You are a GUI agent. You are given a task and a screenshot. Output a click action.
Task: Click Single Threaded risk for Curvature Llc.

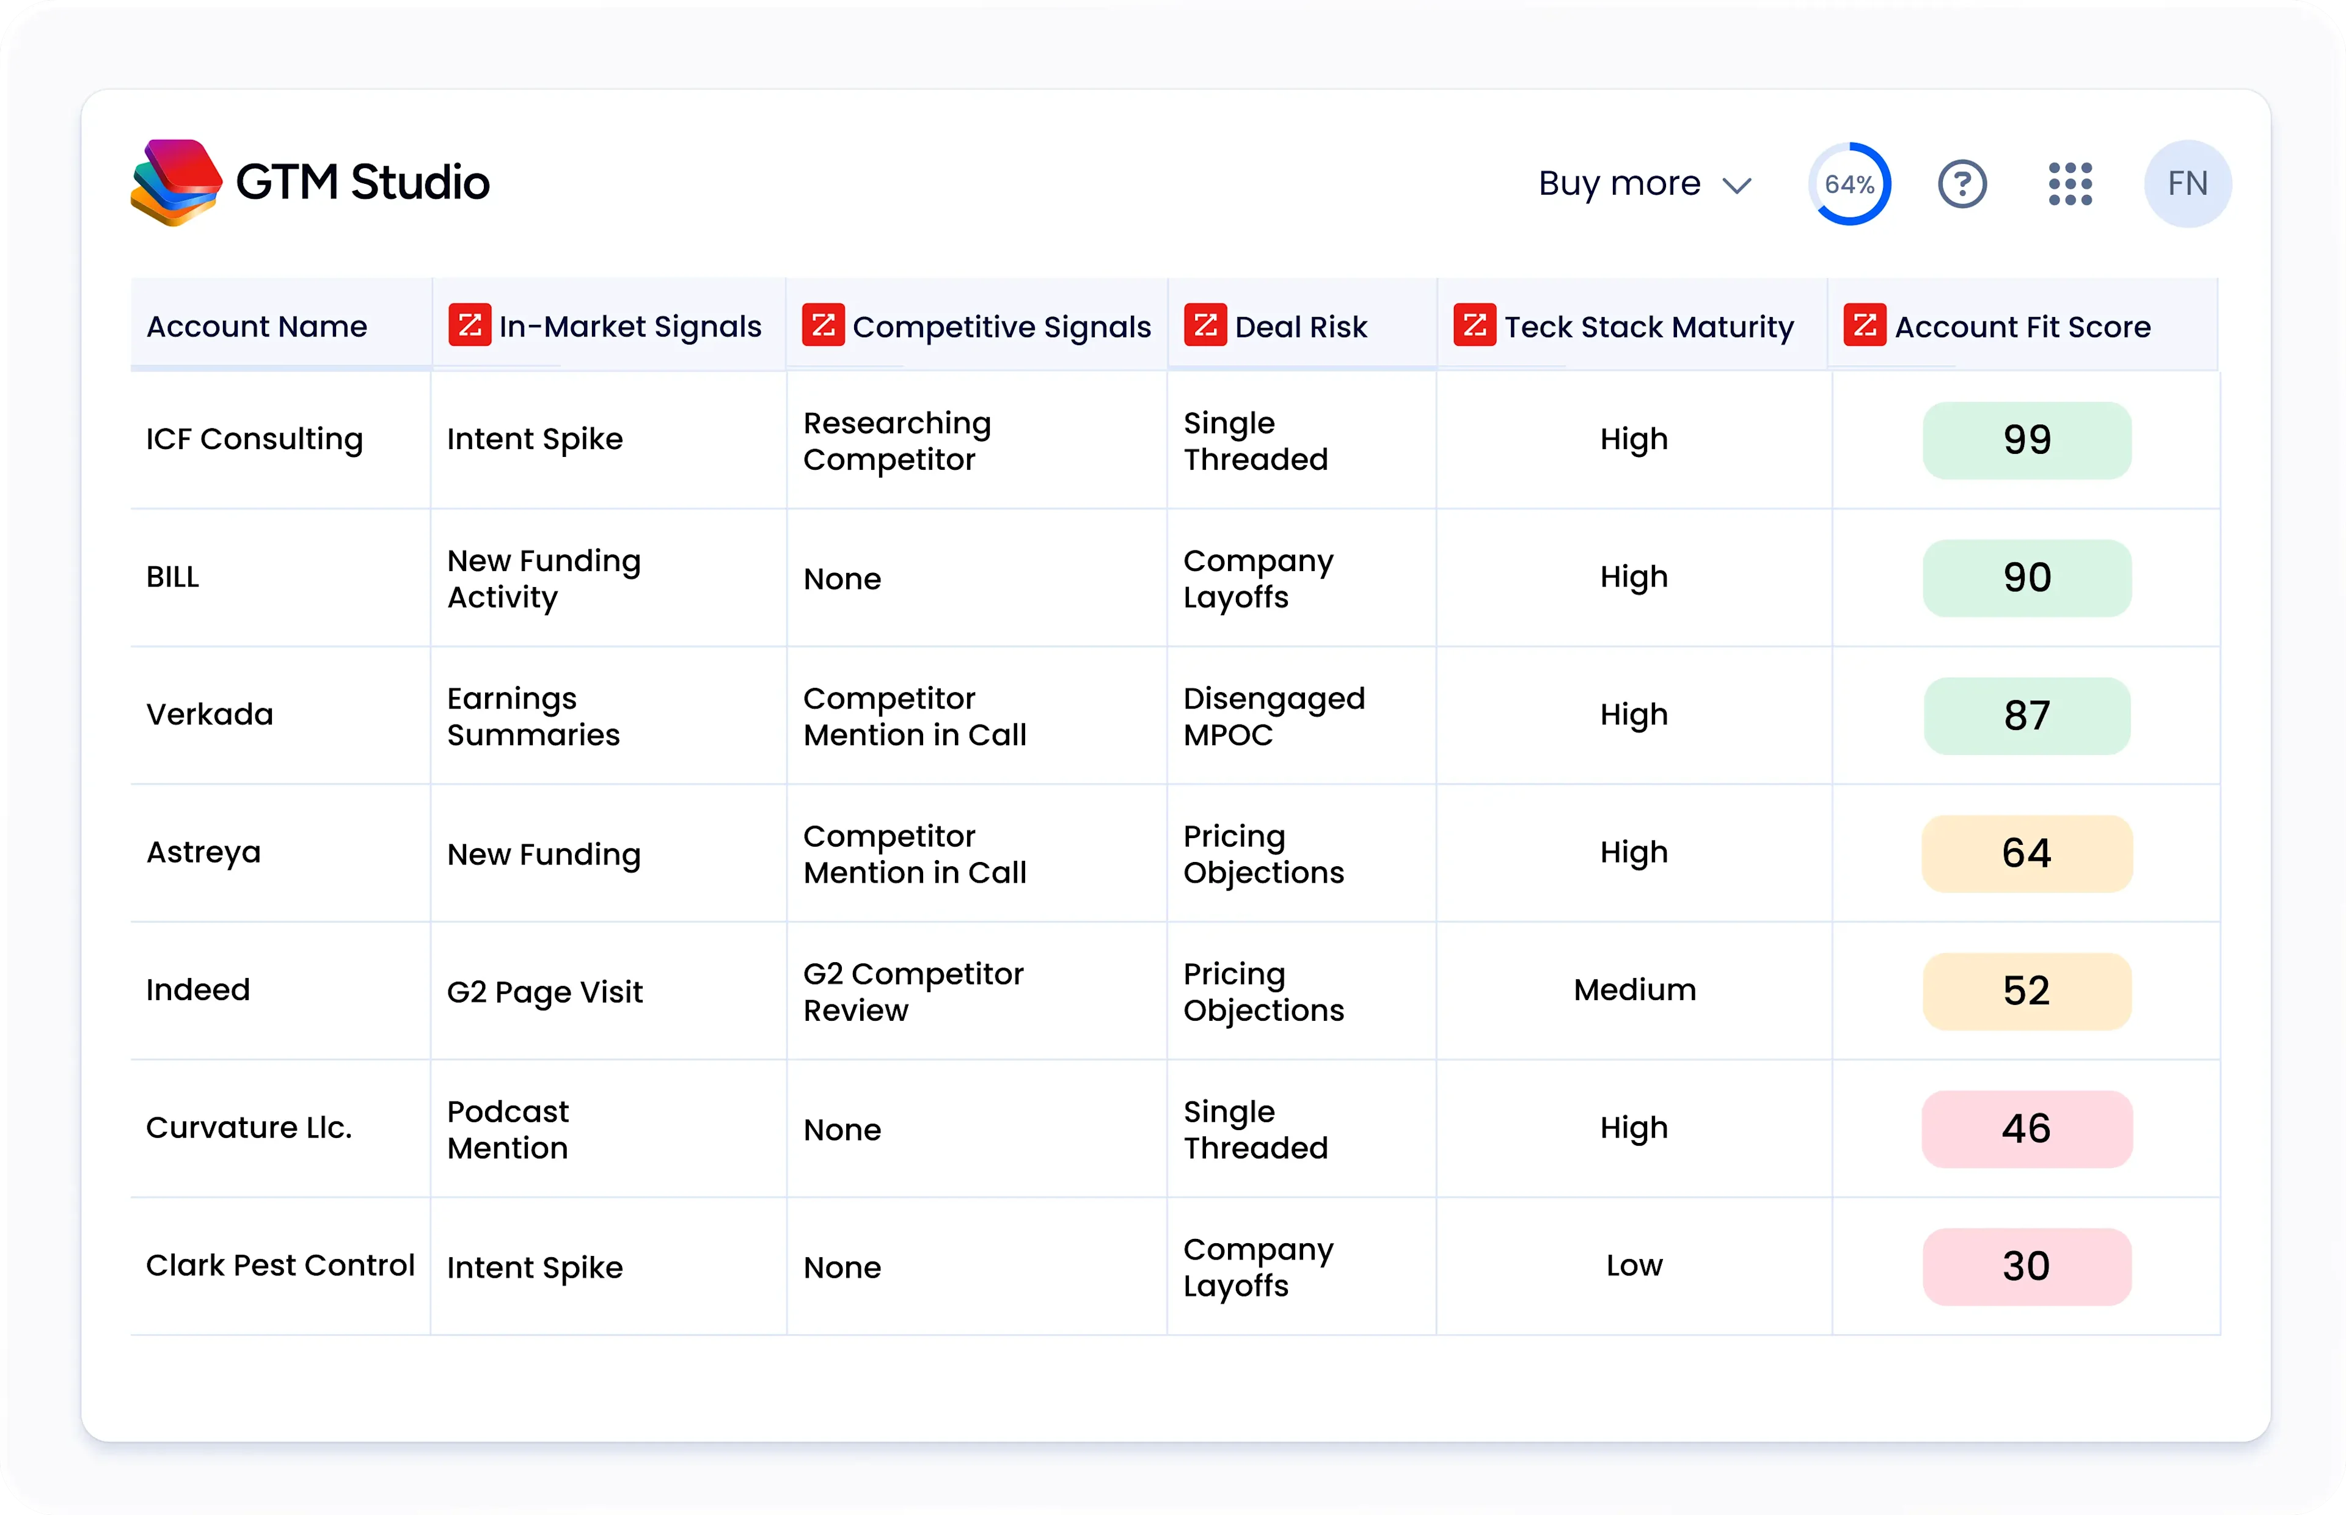[1256, 1130]
